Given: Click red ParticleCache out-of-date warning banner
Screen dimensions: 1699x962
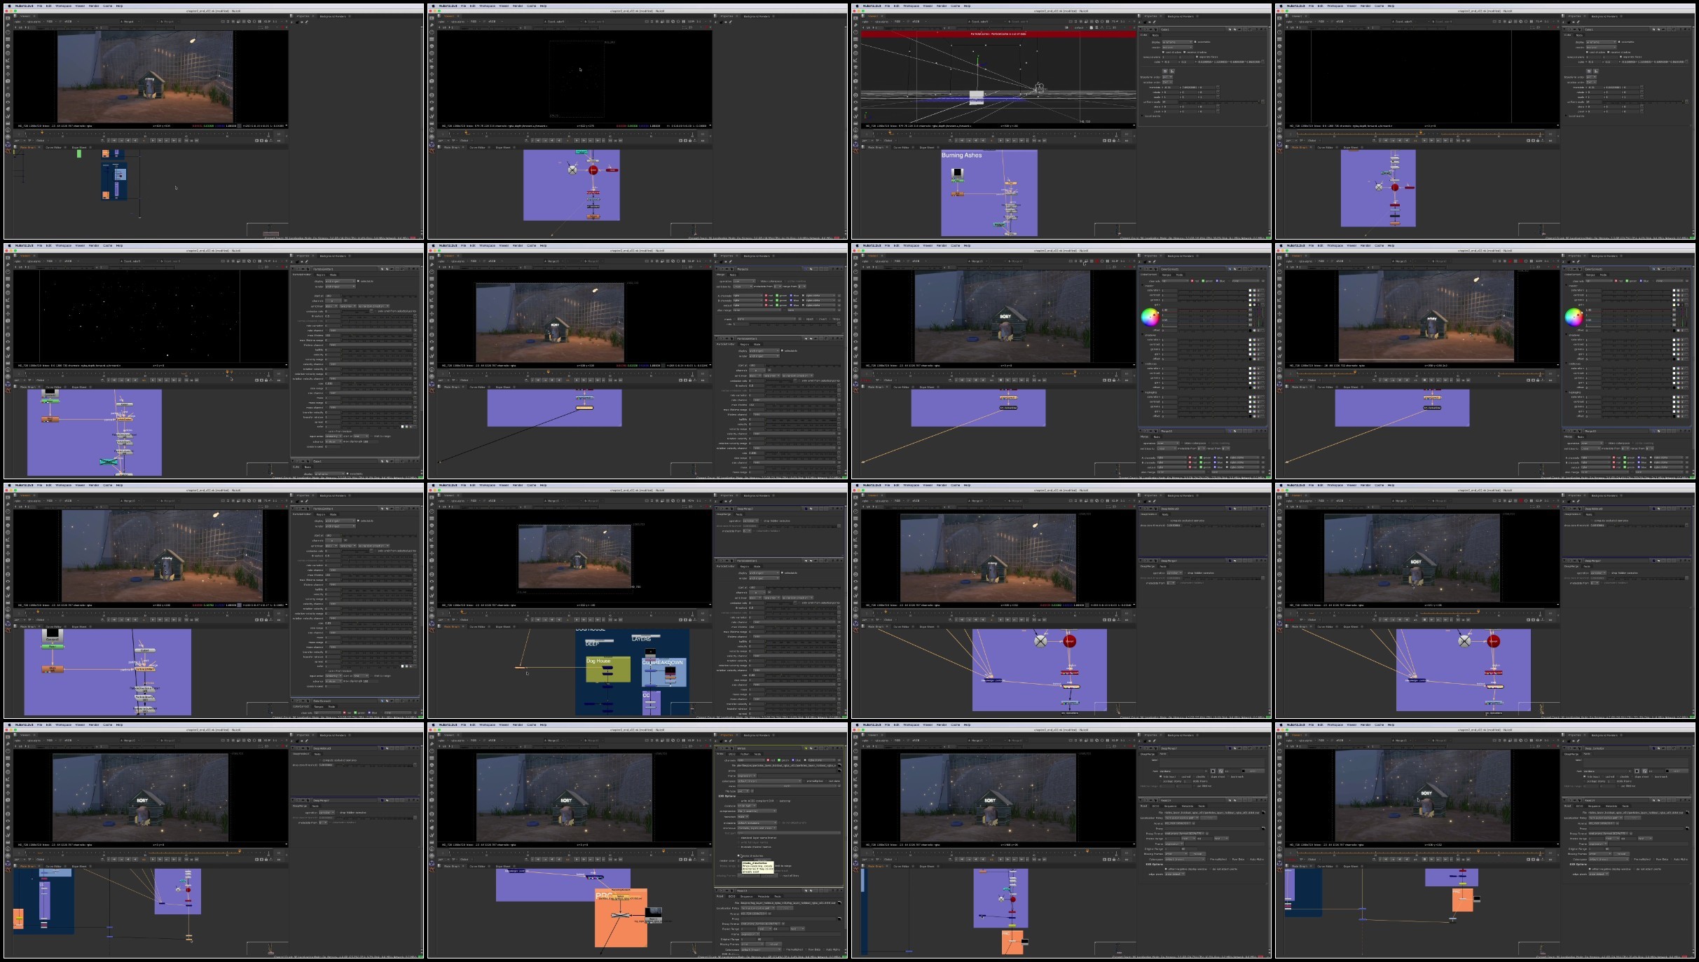Looking at the screenshot, I should 998,34.
